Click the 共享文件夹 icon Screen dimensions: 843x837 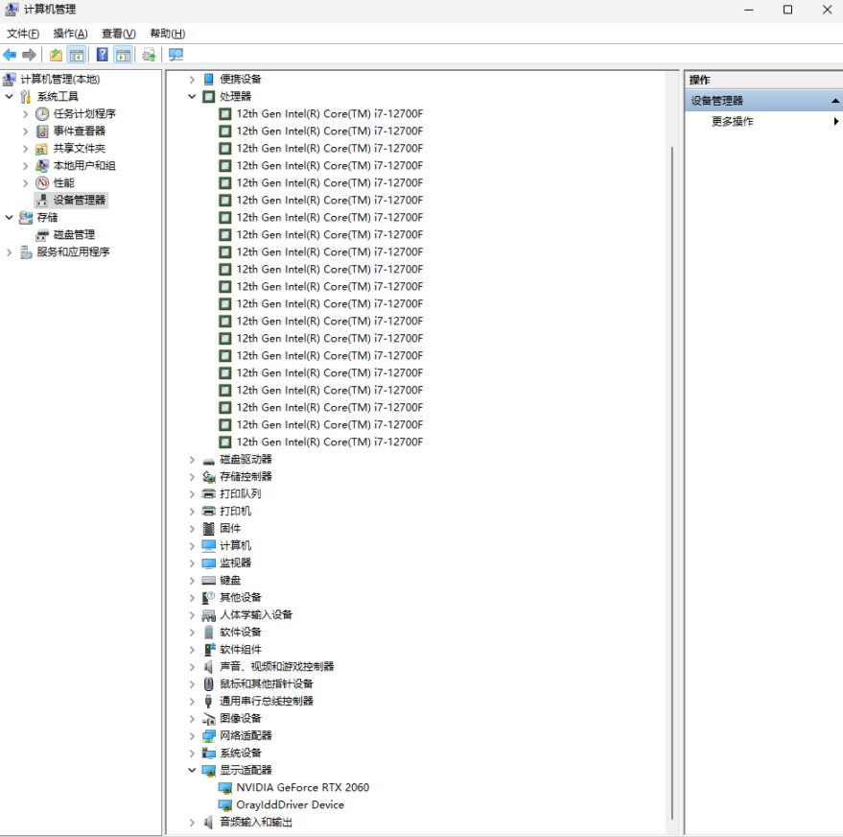coord(42,149)
